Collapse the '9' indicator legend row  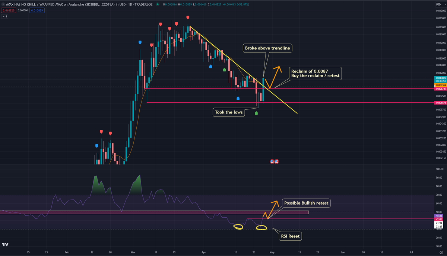point(3,16)
